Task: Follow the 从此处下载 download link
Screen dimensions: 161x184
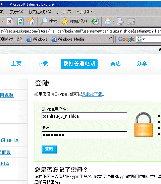Action: point(92,94)
